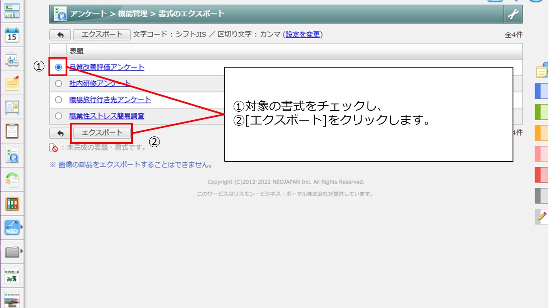Viewport: 549px width, 308px height.
Task: Click the 設定を変更 link
Action: 303,35
